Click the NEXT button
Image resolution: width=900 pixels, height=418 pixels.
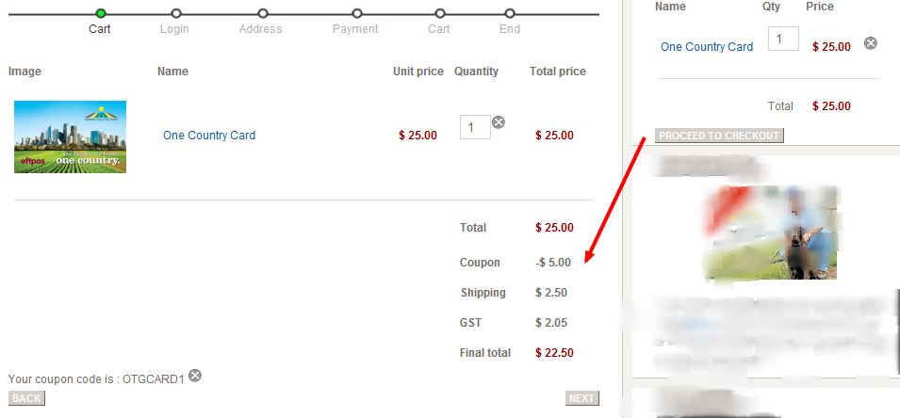(x=582, y=398)
